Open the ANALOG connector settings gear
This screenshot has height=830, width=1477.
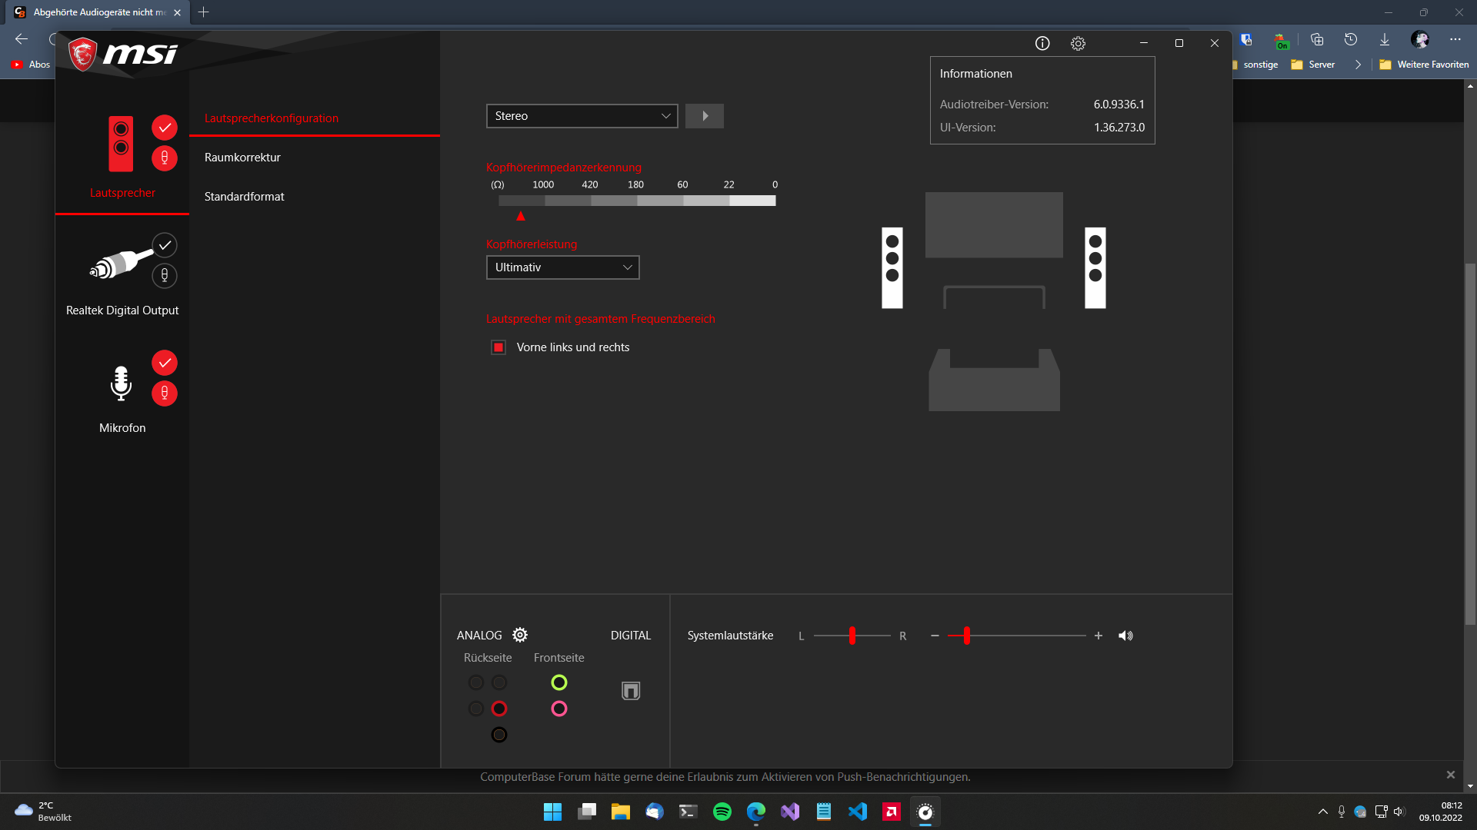[x=519, y=635]
